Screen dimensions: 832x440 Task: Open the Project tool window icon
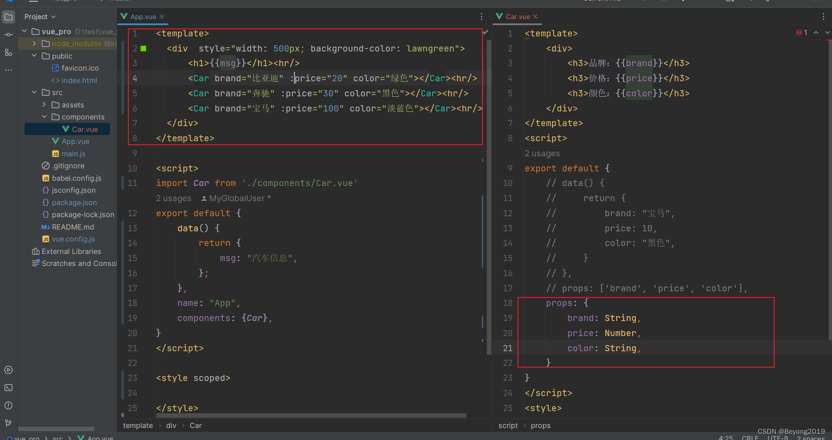[x=8, y=17]
